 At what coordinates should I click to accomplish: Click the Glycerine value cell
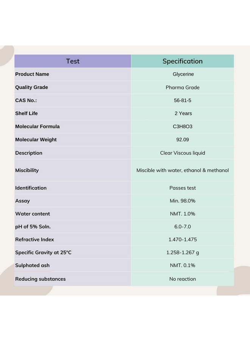pos(183,74)
